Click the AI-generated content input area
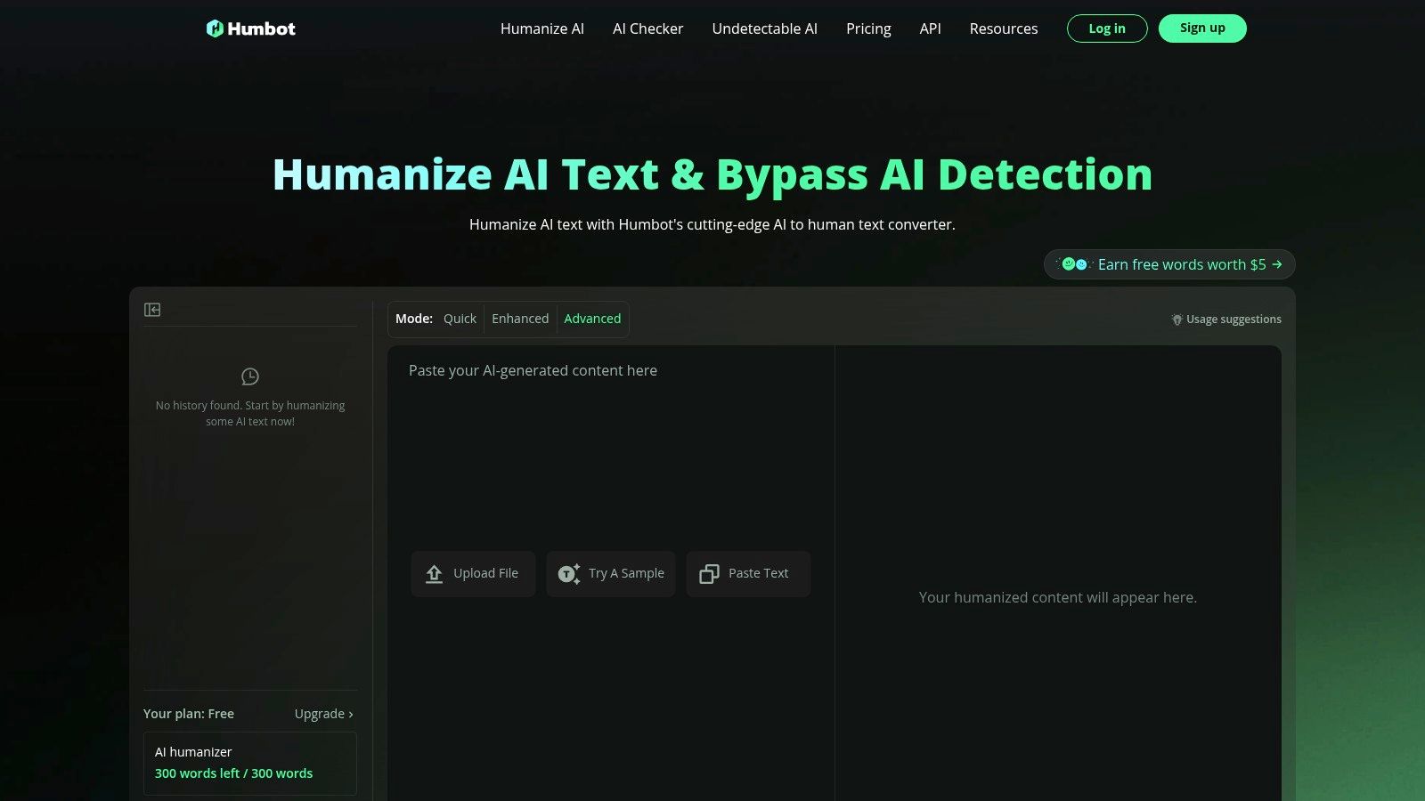This screenshot has height=801, width=1425. 611,573
